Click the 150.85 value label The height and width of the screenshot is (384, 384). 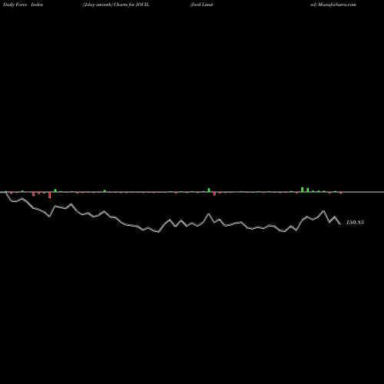point(355,223)
